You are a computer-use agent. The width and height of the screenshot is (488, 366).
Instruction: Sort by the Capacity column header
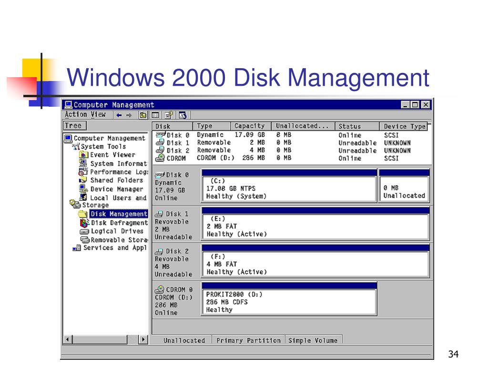(x=251, y=126)
